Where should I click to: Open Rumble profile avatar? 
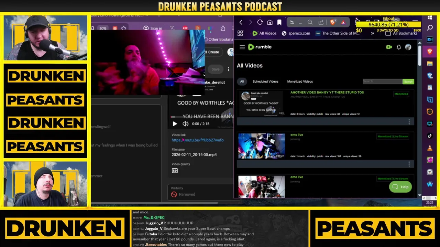coord(408,47)
